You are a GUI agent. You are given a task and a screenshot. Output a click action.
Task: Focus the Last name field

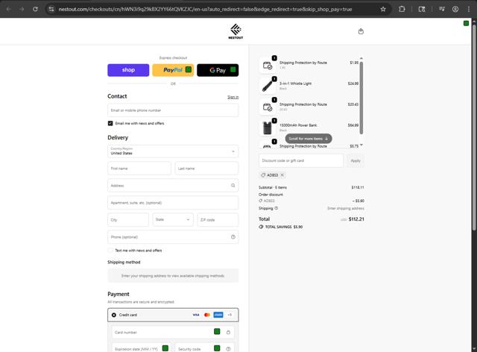(x=206, y=169)
